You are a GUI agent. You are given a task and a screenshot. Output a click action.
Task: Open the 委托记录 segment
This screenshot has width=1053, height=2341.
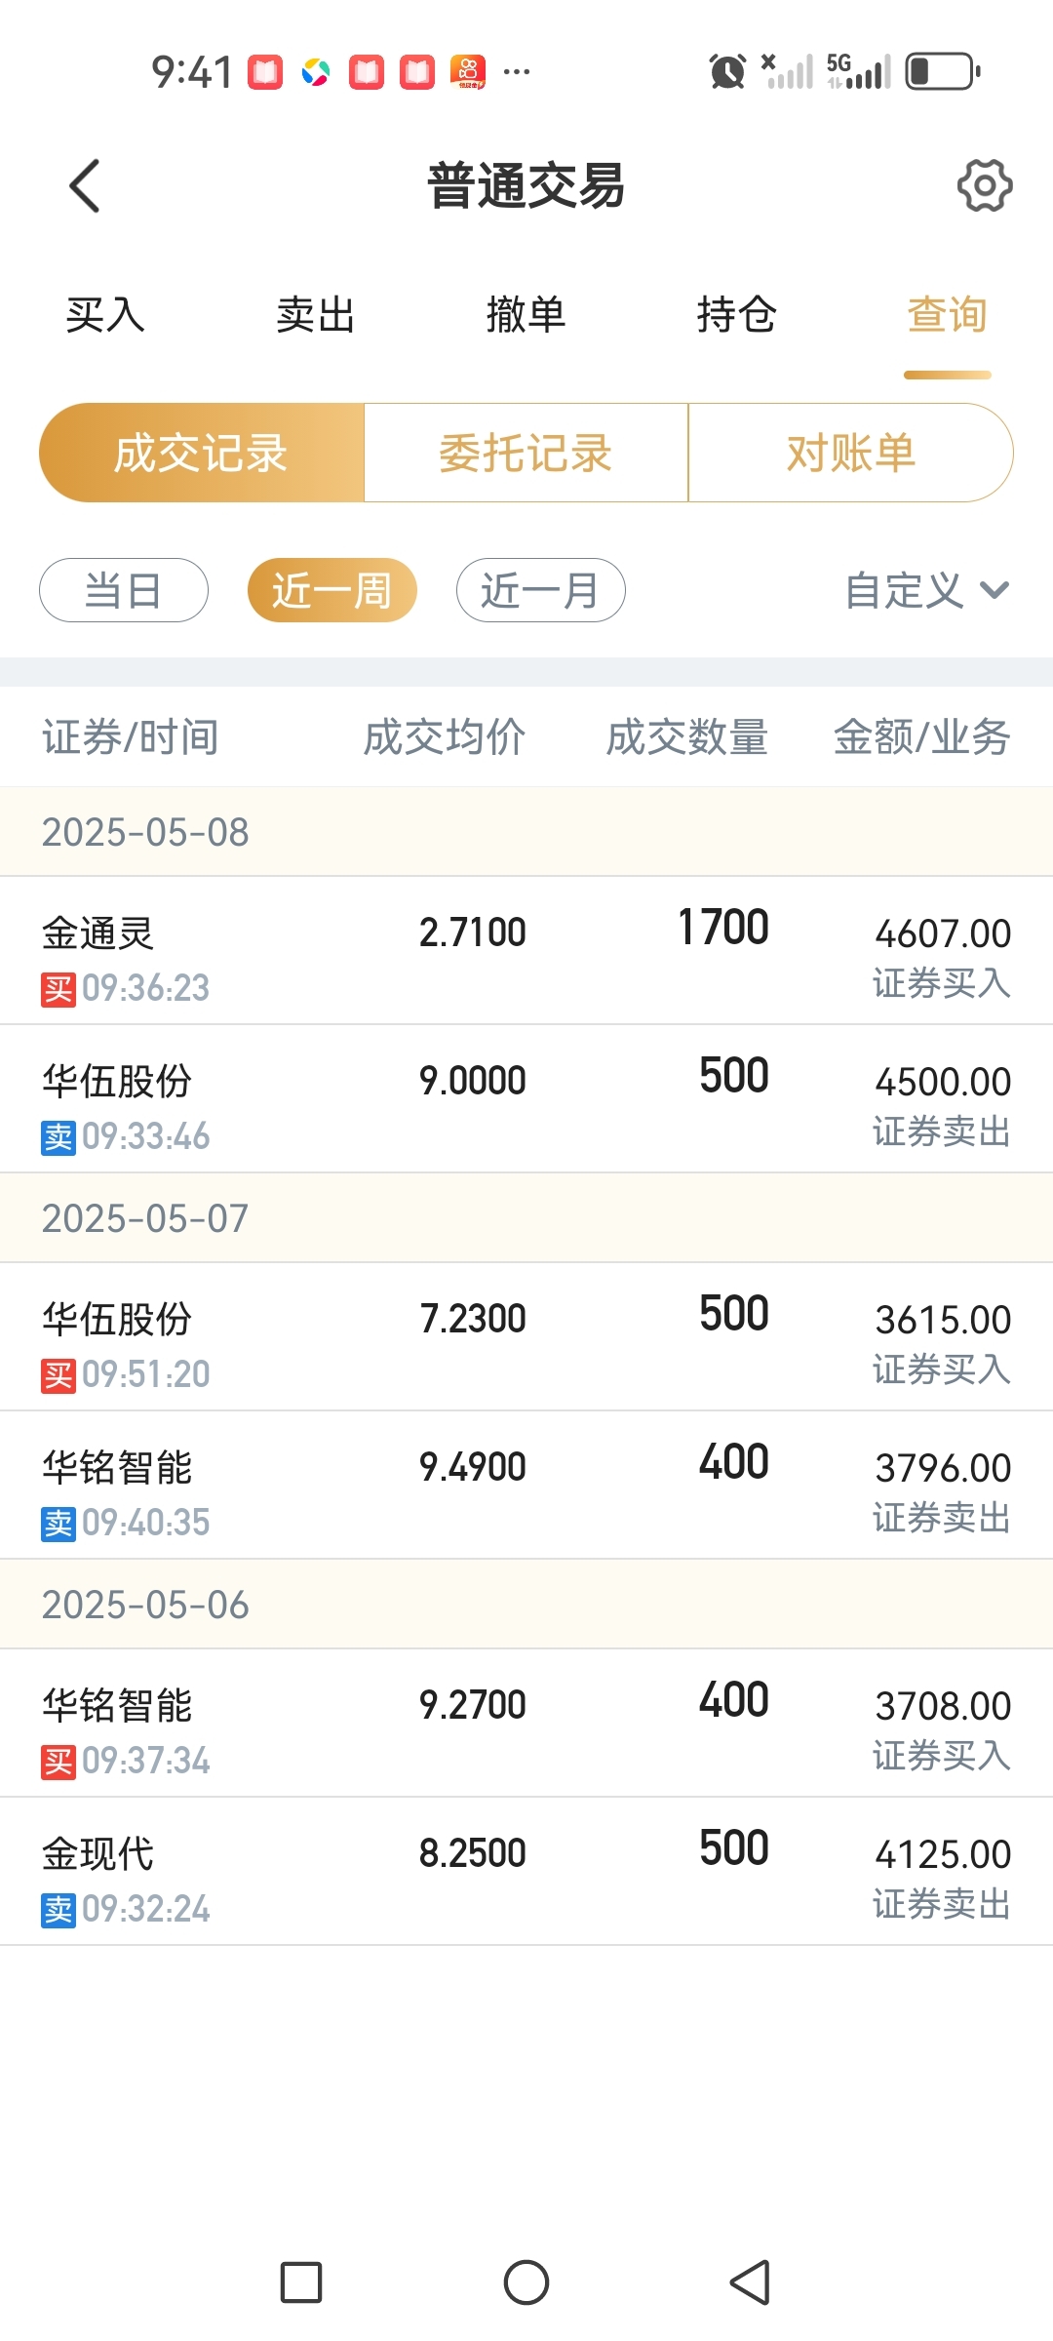point(526,453)
